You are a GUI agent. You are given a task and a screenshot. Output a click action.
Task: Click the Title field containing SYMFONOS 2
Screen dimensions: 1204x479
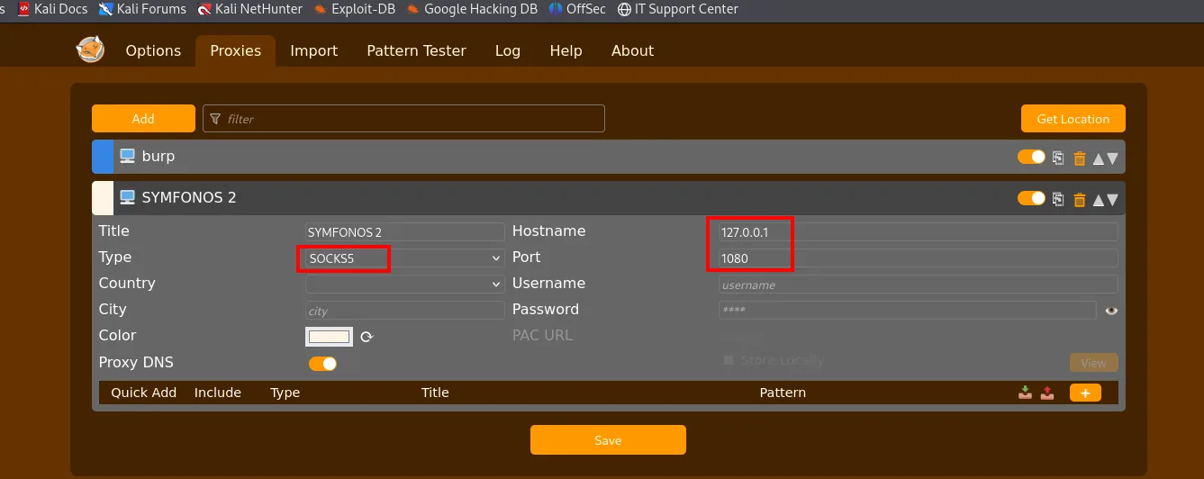click(x=404, y=232)
